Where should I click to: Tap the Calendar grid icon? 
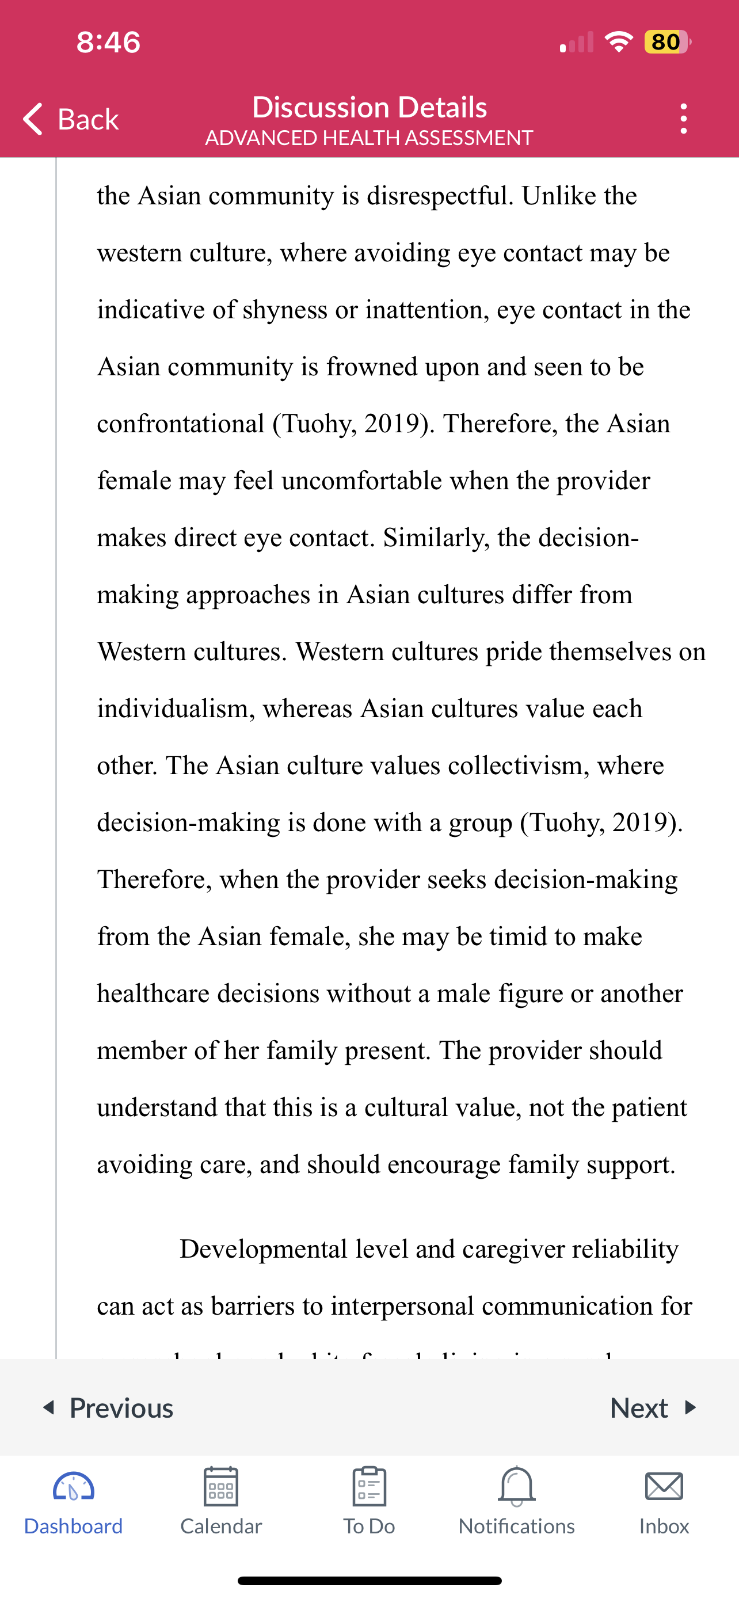click(x=221, y=1486)
